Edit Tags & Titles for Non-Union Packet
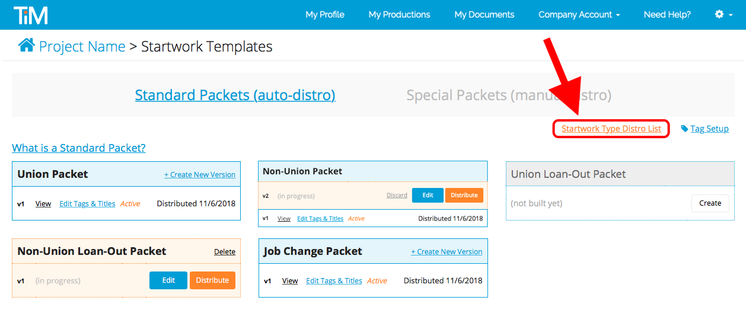Image resolution: width=746 pixels, height=313 pixels. point(320,218)
